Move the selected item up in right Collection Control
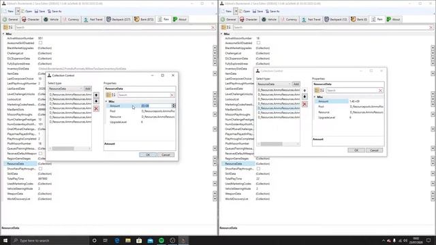The width and height of the screenshot is (436, 245). coord(305,91)
